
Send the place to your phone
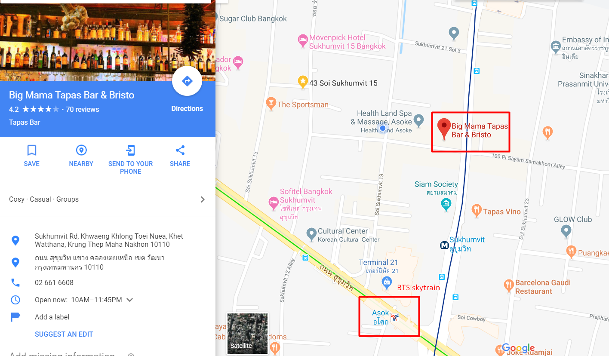(x=130, y=150)
